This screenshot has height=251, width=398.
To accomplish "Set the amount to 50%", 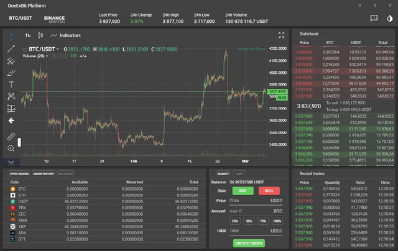I will [249, 221].
